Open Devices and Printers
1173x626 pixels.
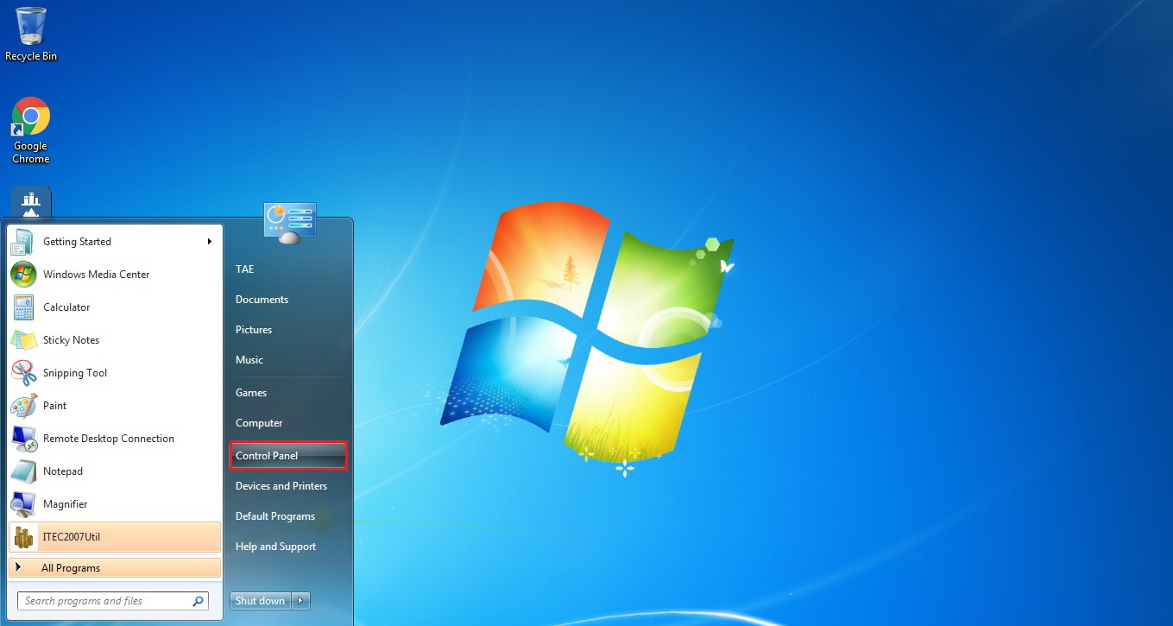tap(281, 486)
